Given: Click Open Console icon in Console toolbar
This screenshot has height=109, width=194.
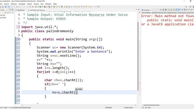Looking at the screenshot, I should (x=189, y=10).
